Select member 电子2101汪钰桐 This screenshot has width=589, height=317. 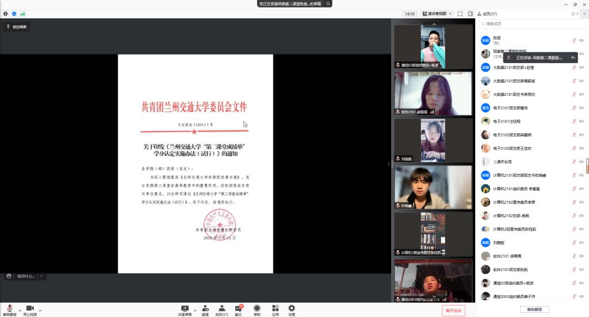531,121
